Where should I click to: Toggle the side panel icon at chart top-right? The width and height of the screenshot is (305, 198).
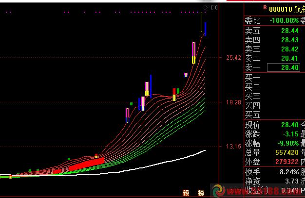coord(213,8)
